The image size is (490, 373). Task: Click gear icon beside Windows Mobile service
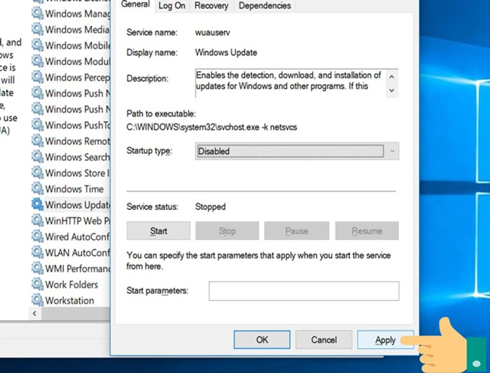[37, 45]
